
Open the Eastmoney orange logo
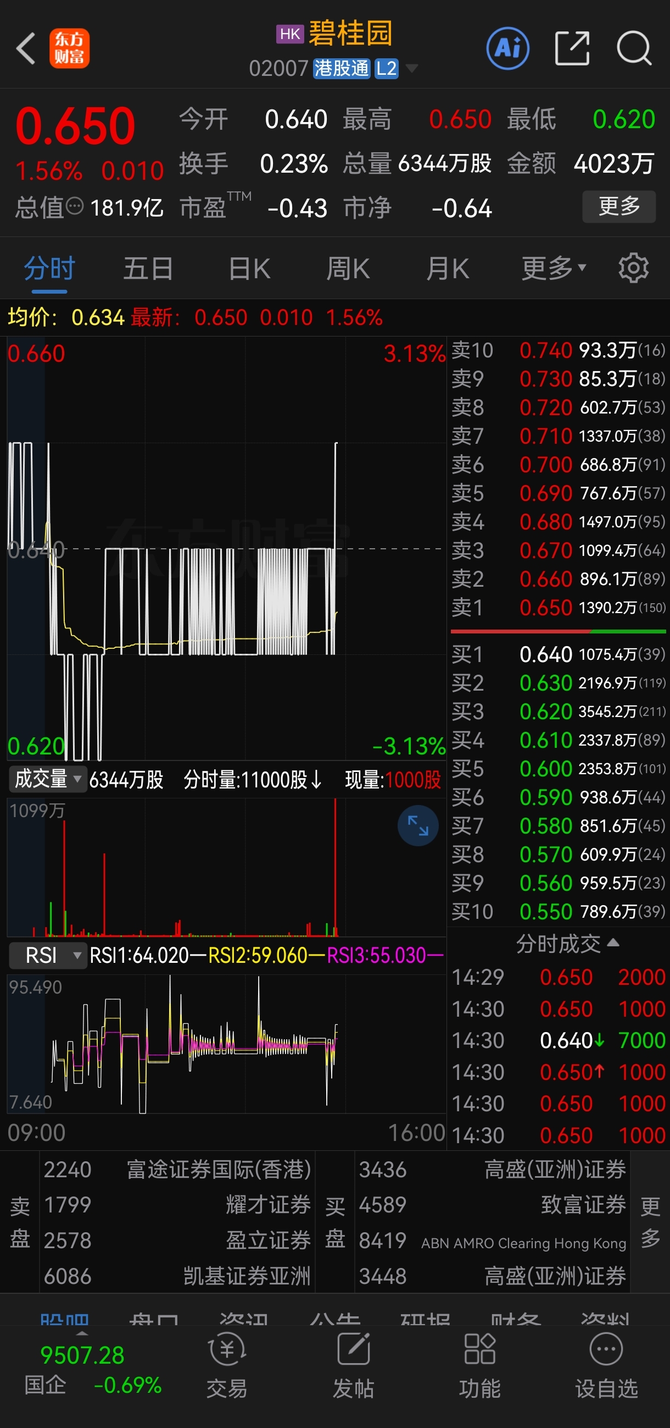click(69, 49)
